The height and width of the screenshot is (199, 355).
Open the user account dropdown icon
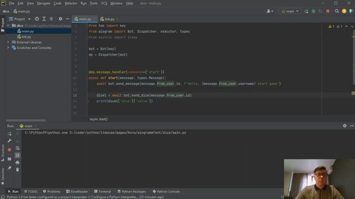[x=270, y=11]
